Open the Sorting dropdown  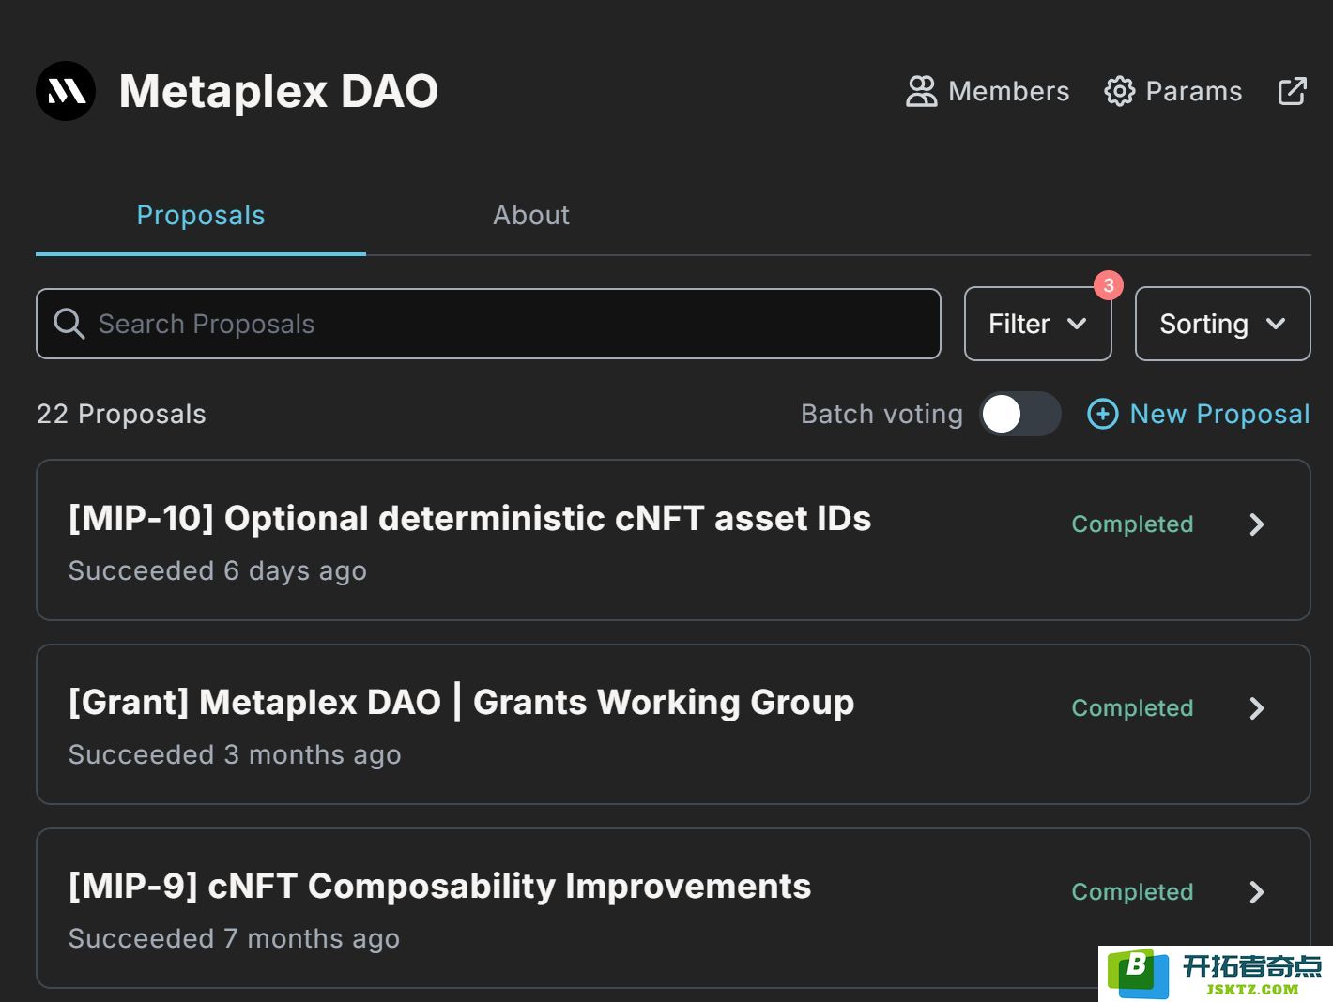click(1223, 324)
